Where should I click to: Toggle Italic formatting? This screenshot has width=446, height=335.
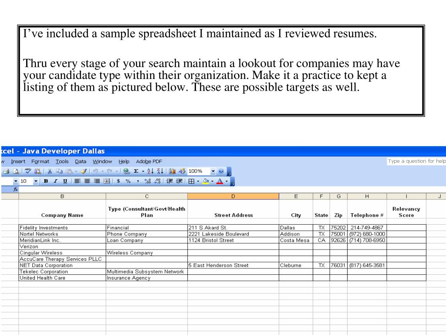(x=55, y=181)
